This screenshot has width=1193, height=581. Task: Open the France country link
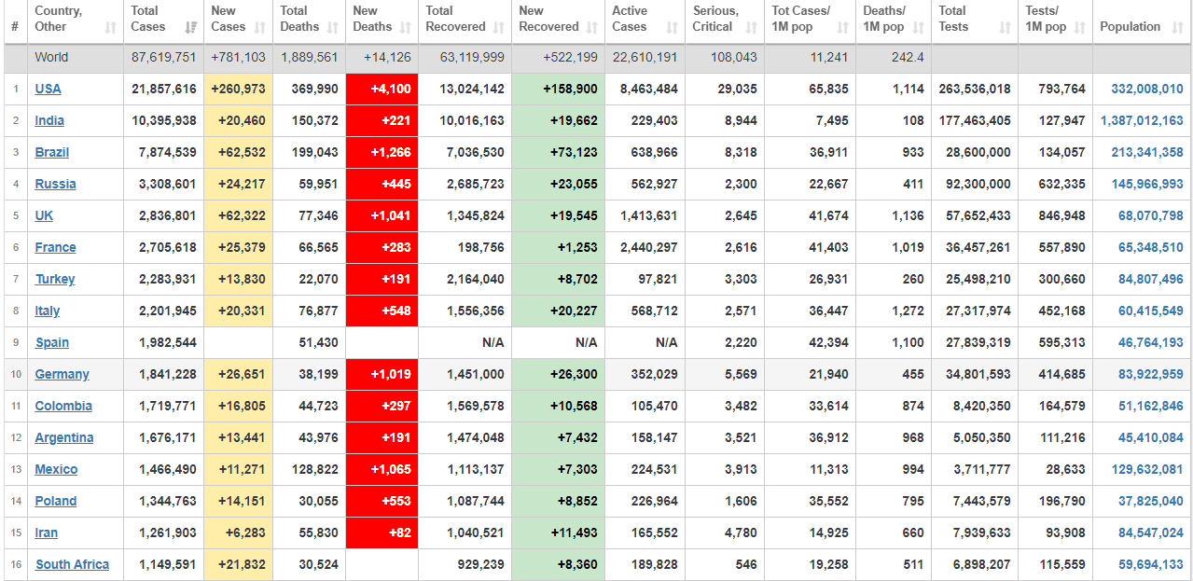tap(56, 248)
